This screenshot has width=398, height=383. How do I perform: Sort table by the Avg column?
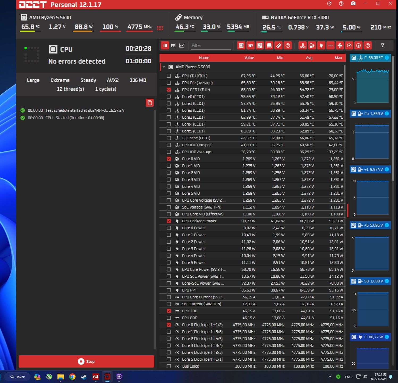click(309, 58)
